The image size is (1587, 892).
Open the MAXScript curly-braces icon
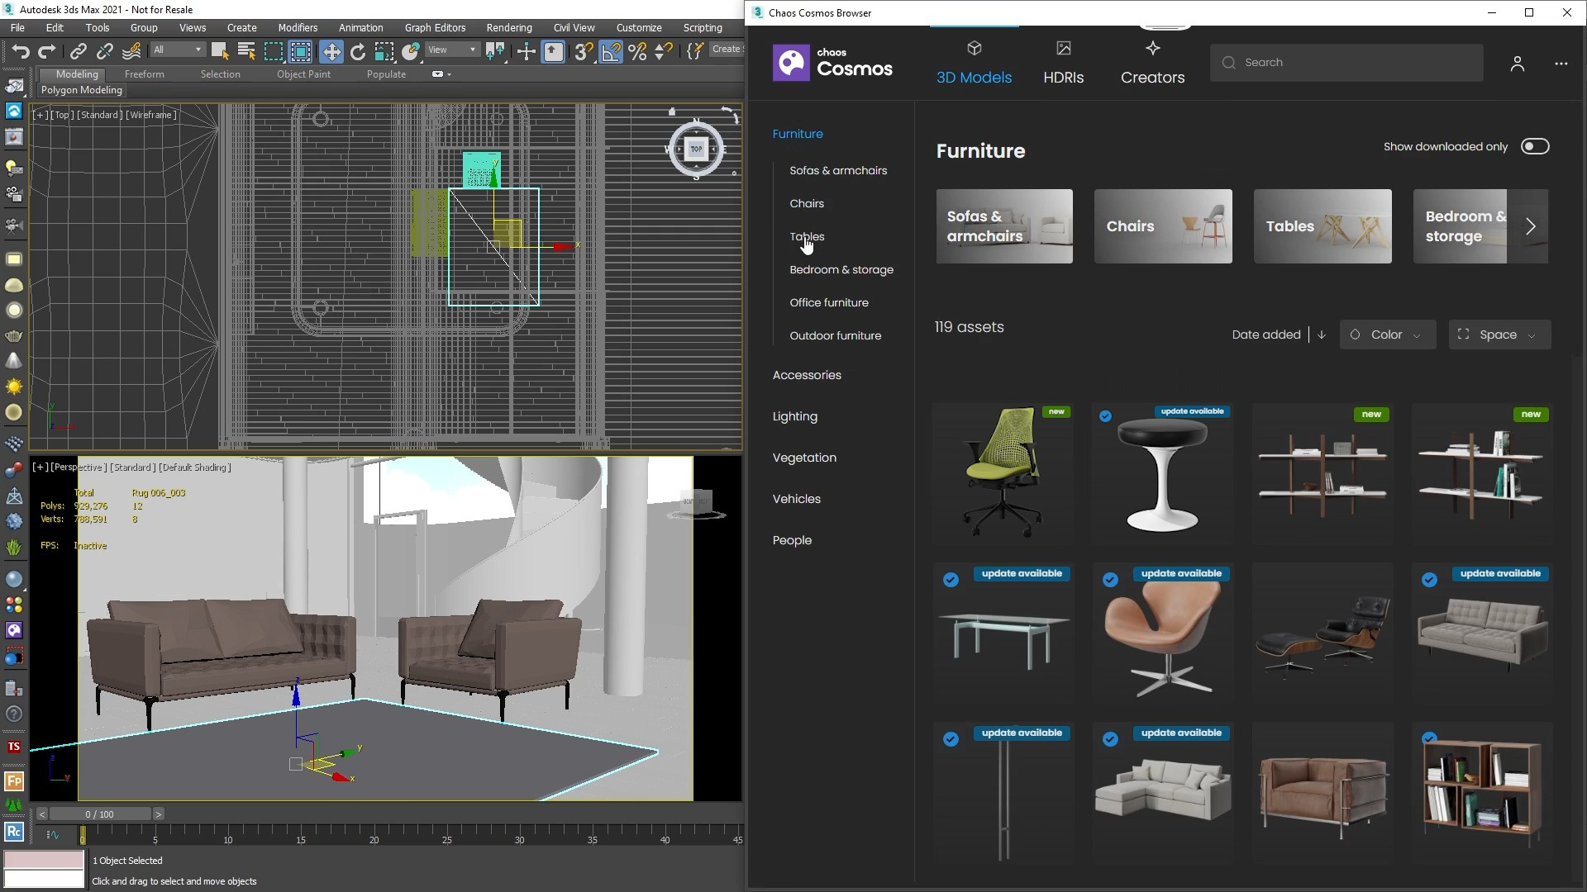tap(694, 52)
